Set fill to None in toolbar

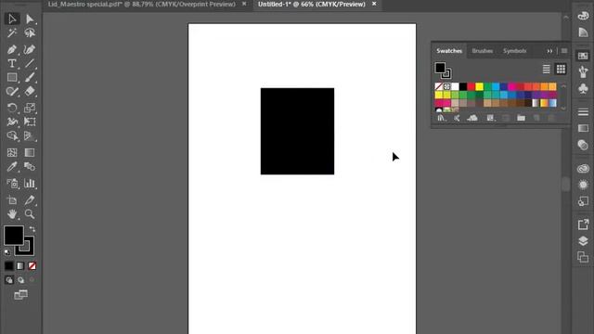(x=32, y=266)
